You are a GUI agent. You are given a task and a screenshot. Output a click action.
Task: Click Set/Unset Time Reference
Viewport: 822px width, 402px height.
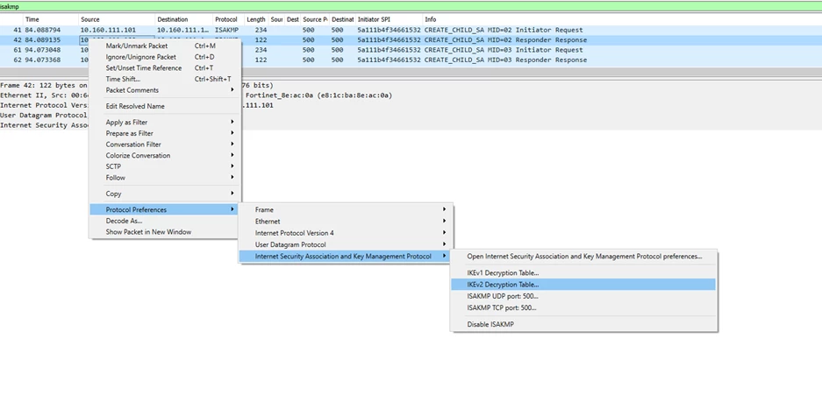click(165, 68)
